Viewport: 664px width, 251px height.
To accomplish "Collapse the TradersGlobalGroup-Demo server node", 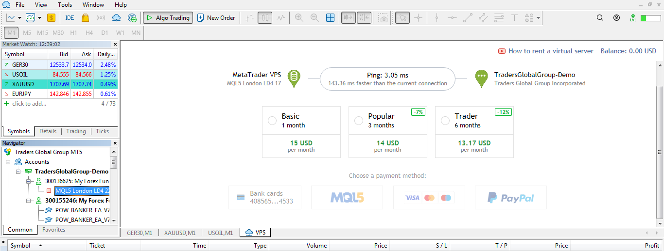I will tap(18, 172).
